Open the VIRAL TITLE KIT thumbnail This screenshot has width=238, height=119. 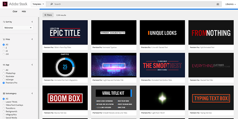pyautogui.click(x=114, y=98)
